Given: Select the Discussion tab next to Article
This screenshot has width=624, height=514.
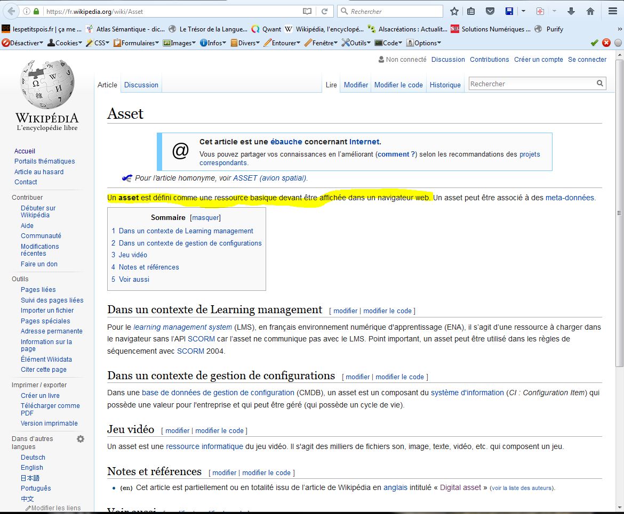Looking at the screenshot, I should (141, 85).
